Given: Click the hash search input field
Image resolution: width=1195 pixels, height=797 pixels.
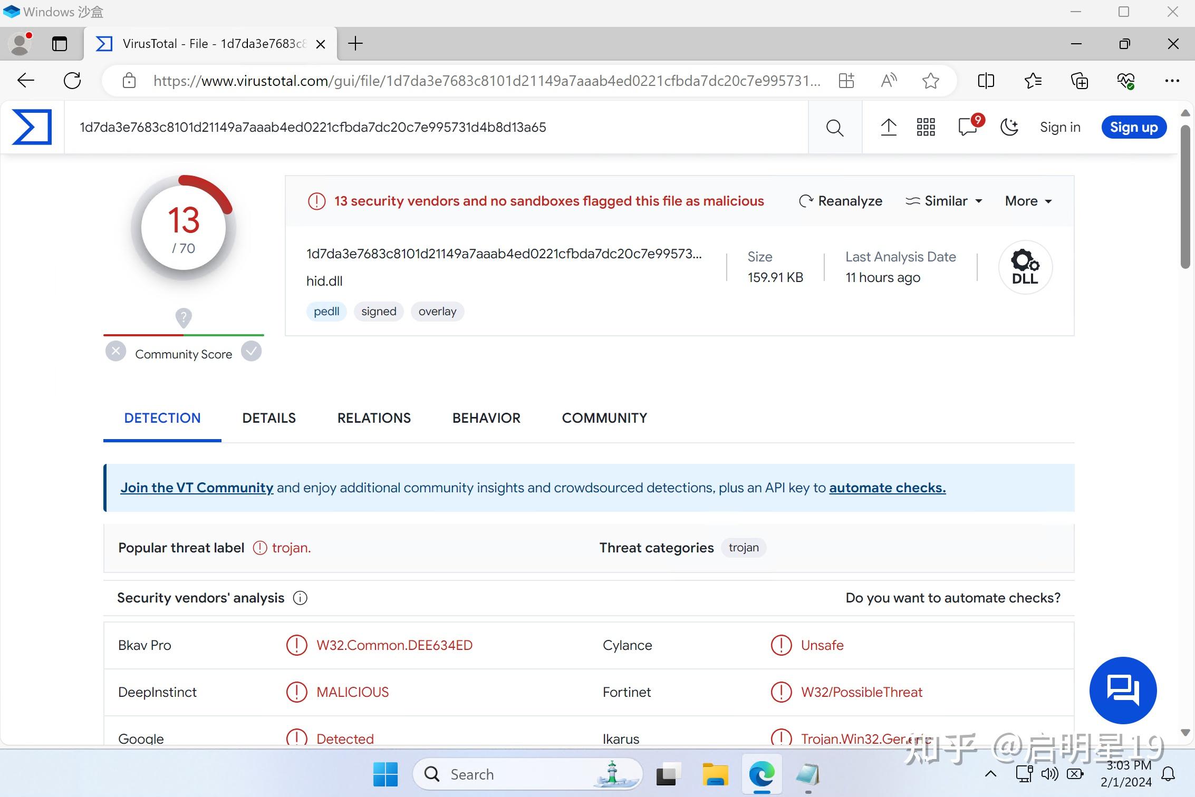Looking at the screenshot, I should (436, 127).
